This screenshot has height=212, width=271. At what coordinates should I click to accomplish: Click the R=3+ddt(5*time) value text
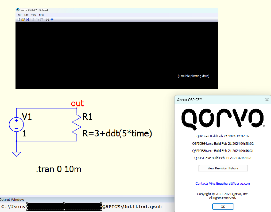(x=117, y=133)
